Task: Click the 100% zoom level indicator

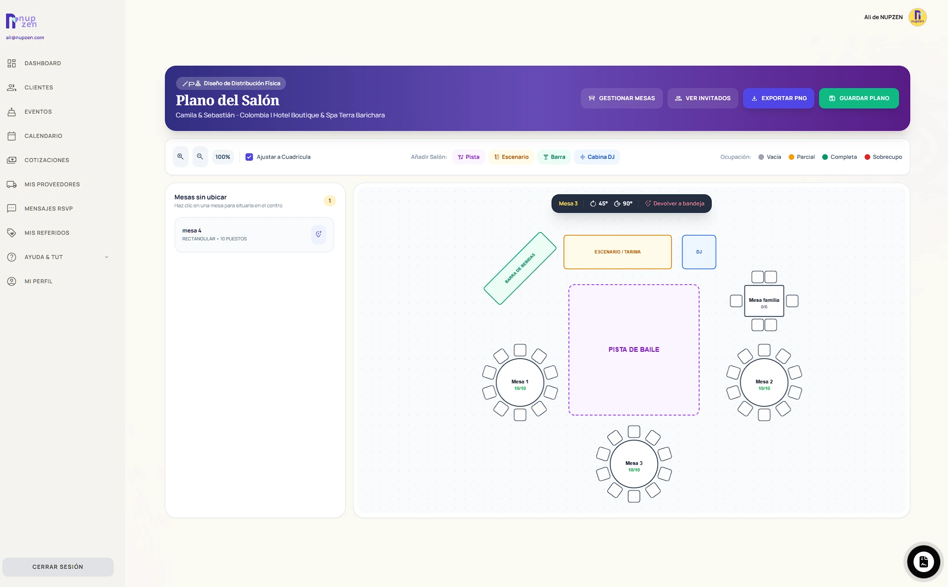Action: [x=223, y=157]
